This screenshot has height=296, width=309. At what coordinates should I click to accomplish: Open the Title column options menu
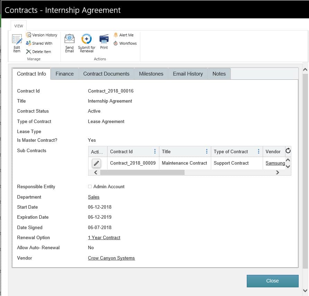pyautogui.click(x=207, y=151)
